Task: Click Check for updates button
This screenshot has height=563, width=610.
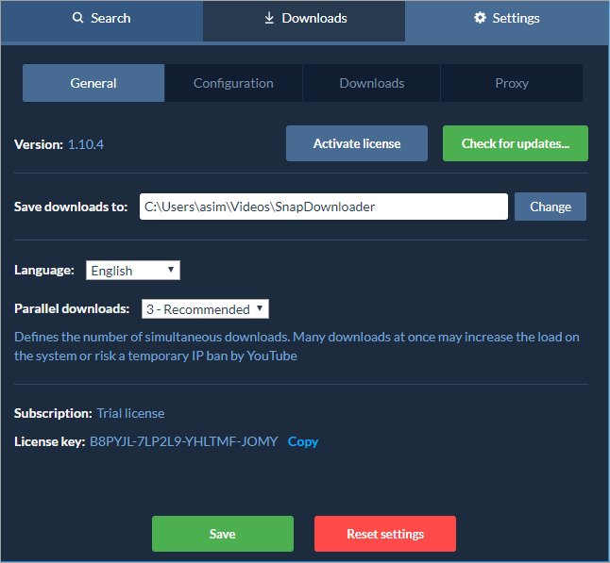Action: pos(515,143)
